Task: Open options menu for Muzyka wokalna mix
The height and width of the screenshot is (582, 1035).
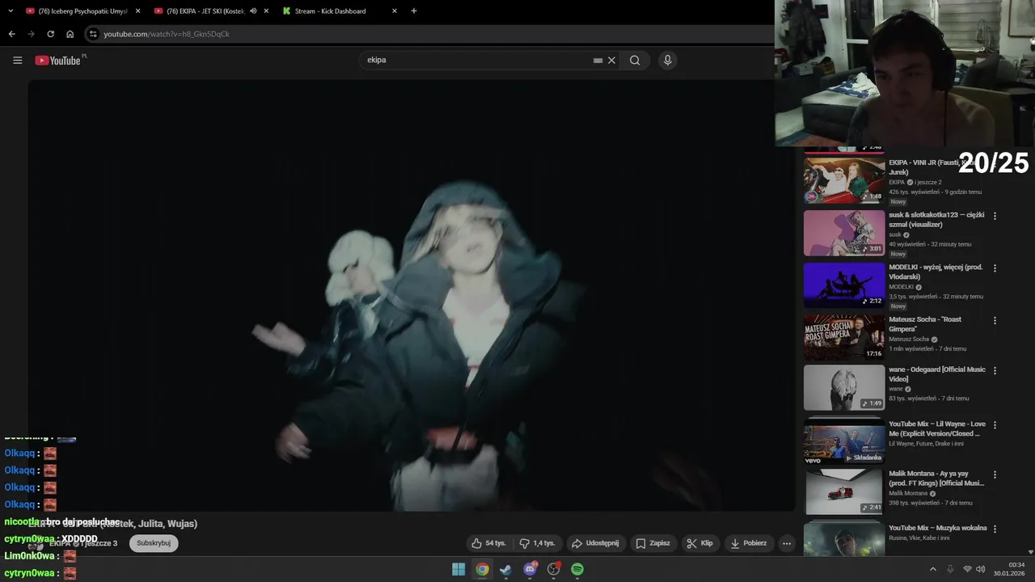Action: tap(995, 529)
